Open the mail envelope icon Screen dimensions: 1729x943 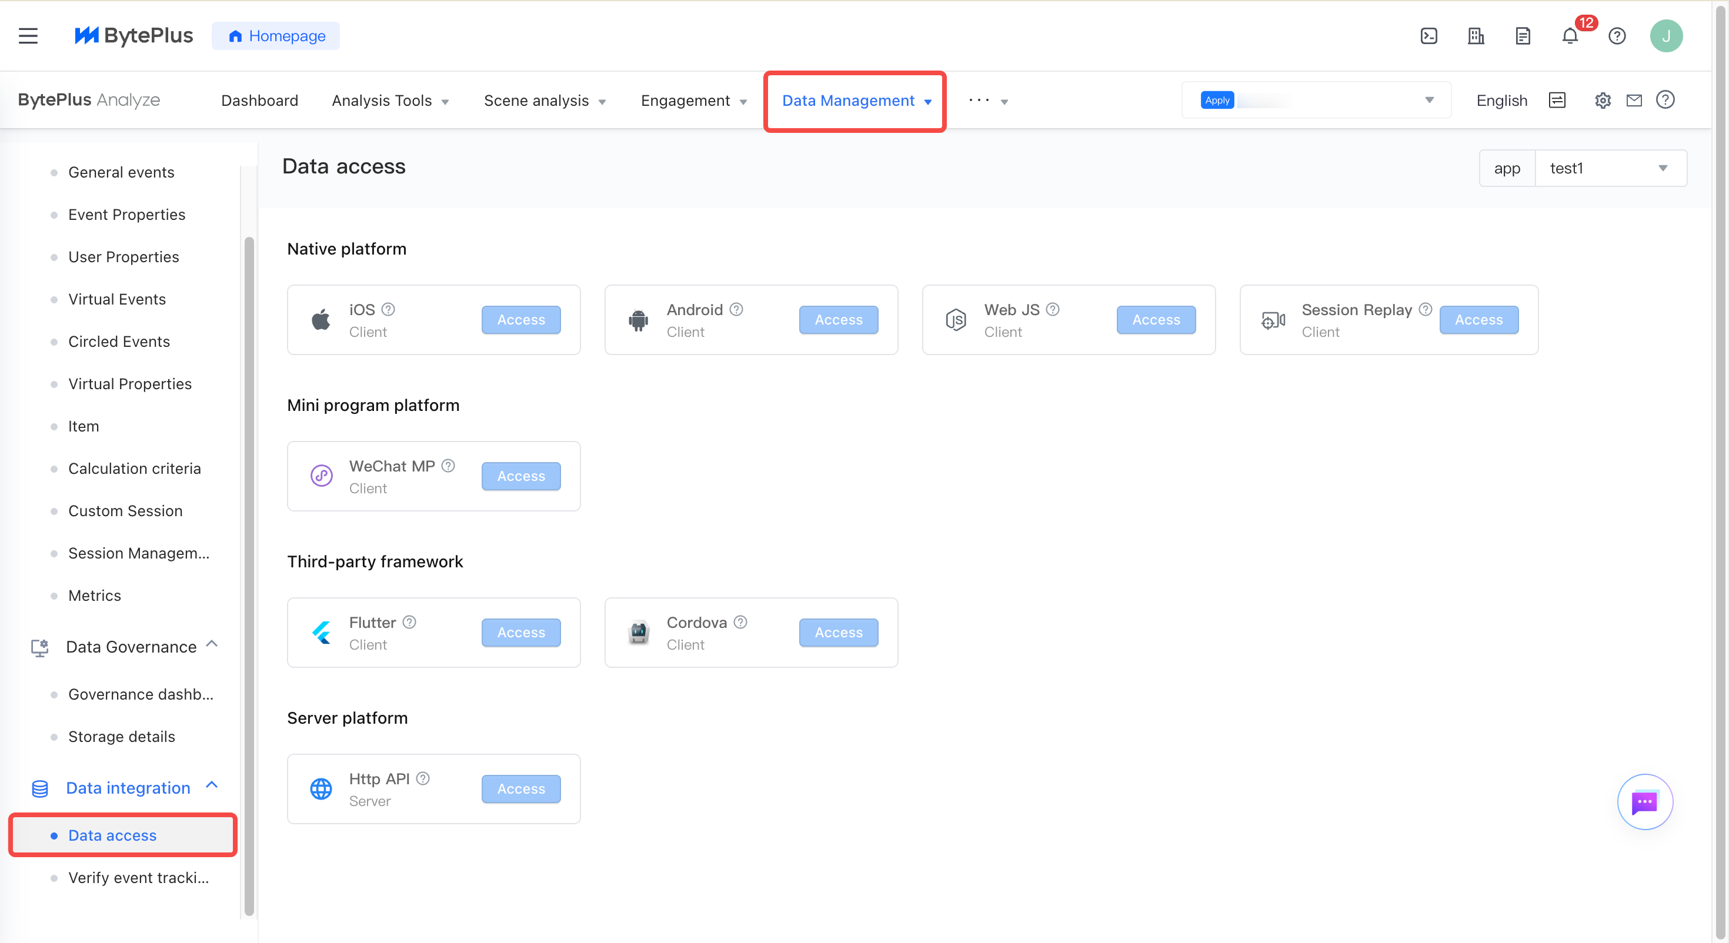(x=1634, y=101)
